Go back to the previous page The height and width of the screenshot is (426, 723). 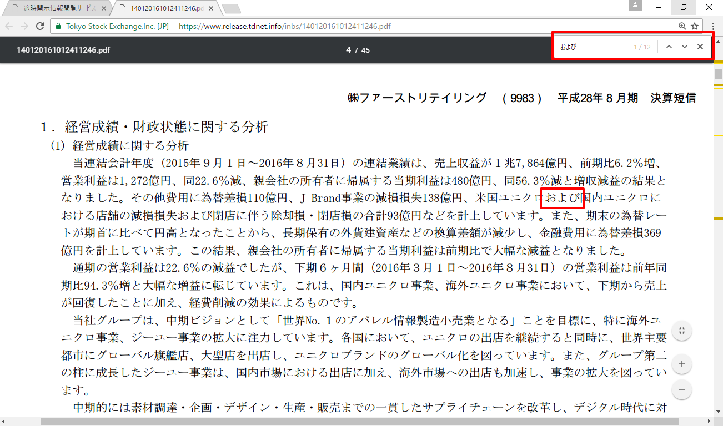pos(9,26)
